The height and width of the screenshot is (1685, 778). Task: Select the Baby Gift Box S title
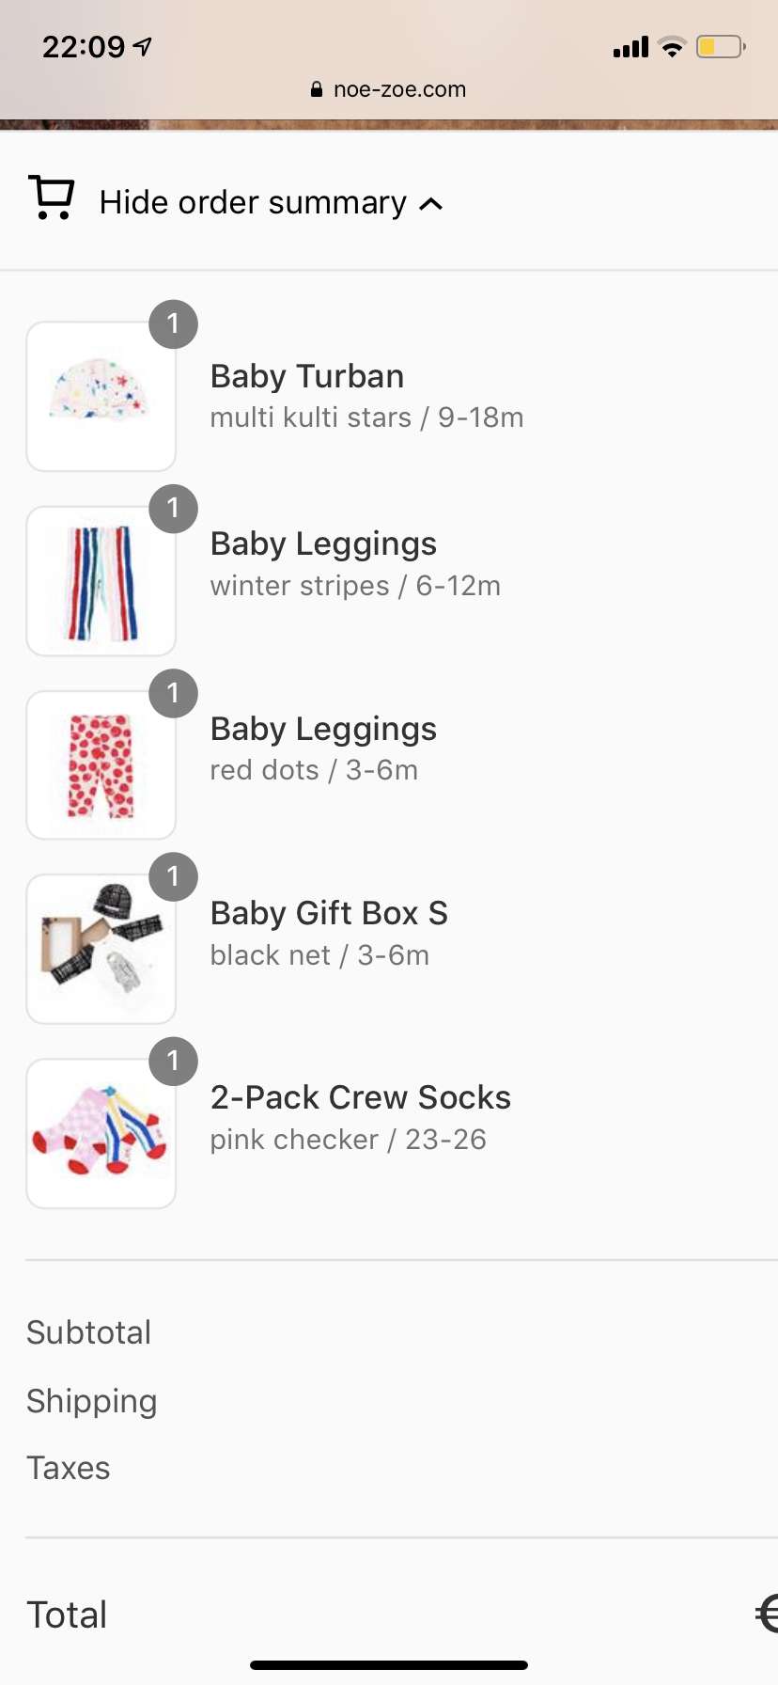pyautogui.click(x=329, y=913)
